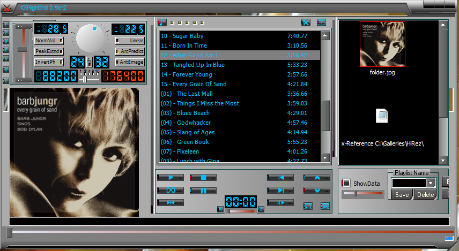Click the pause-then-play resume button
This screenshot has width=459, height=251.
click(x=280, y=203)
